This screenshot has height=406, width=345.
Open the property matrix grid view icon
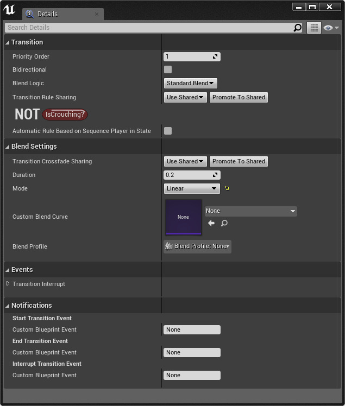point(313,28)
